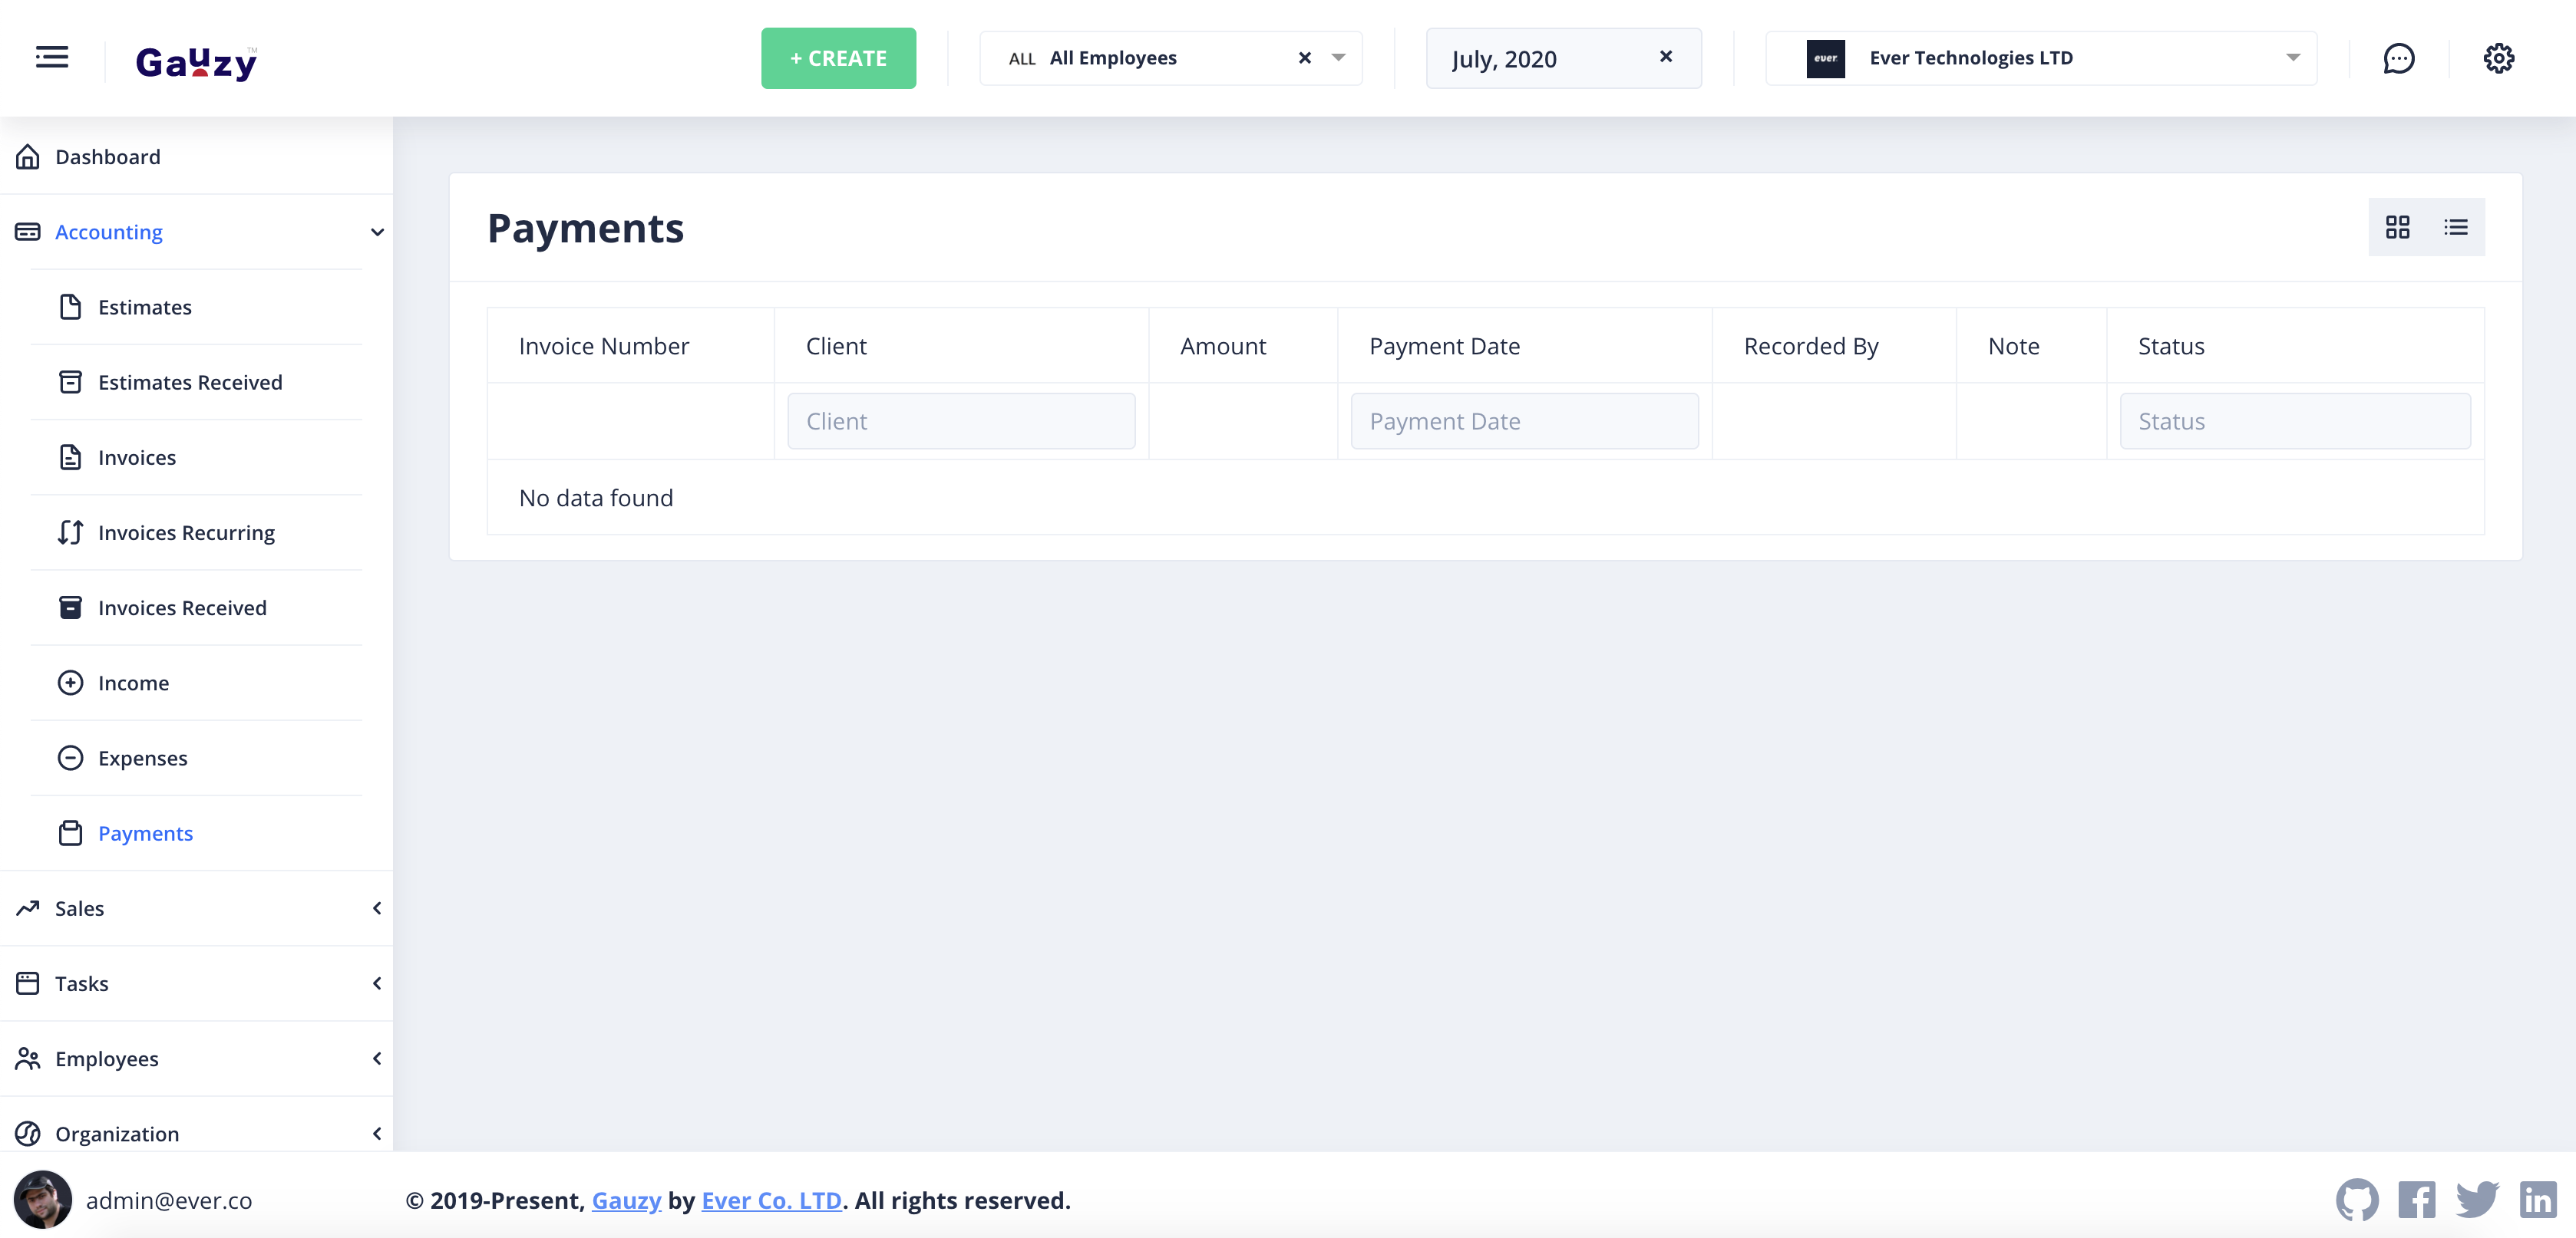
Task: Switch Payments to list view
Action: click(2456, 227)
